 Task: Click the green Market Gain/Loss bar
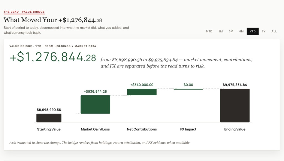[95, 104]
